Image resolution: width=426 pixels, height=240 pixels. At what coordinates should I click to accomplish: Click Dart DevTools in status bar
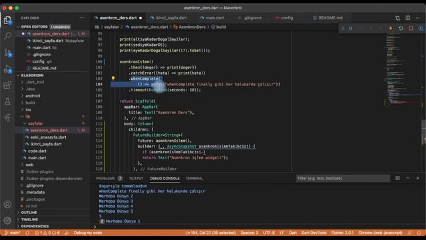tap(314, 233)
